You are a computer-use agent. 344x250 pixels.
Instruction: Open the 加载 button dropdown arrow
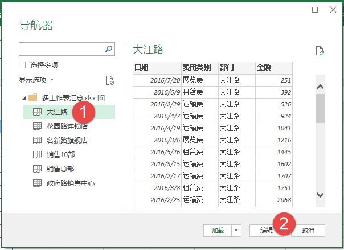coord(236,231)
